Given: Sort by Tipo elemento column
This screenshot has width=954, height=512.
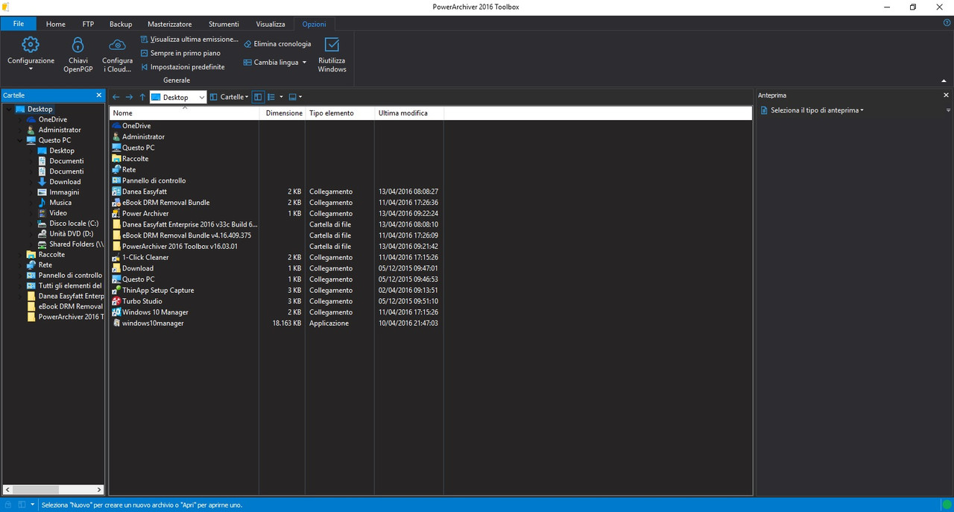Looking at the screenshot, I should click(x=340, y=113).
